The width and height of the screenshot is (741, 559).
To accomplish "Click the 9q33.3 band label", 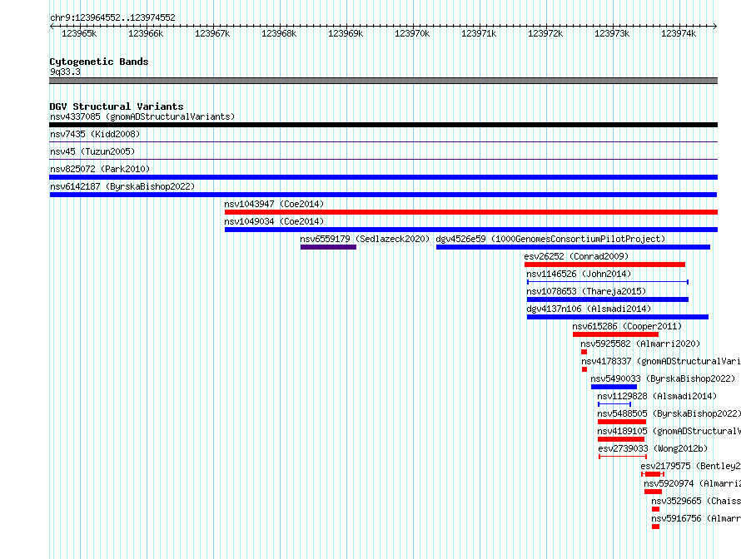I will click(65, 72).
